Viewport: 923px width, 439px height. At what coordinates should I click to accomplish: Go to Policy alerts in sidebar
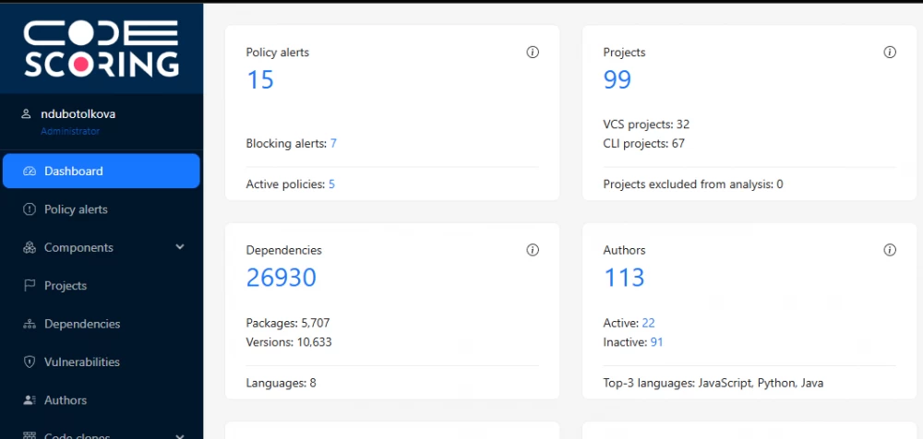[x=76, y=209]
